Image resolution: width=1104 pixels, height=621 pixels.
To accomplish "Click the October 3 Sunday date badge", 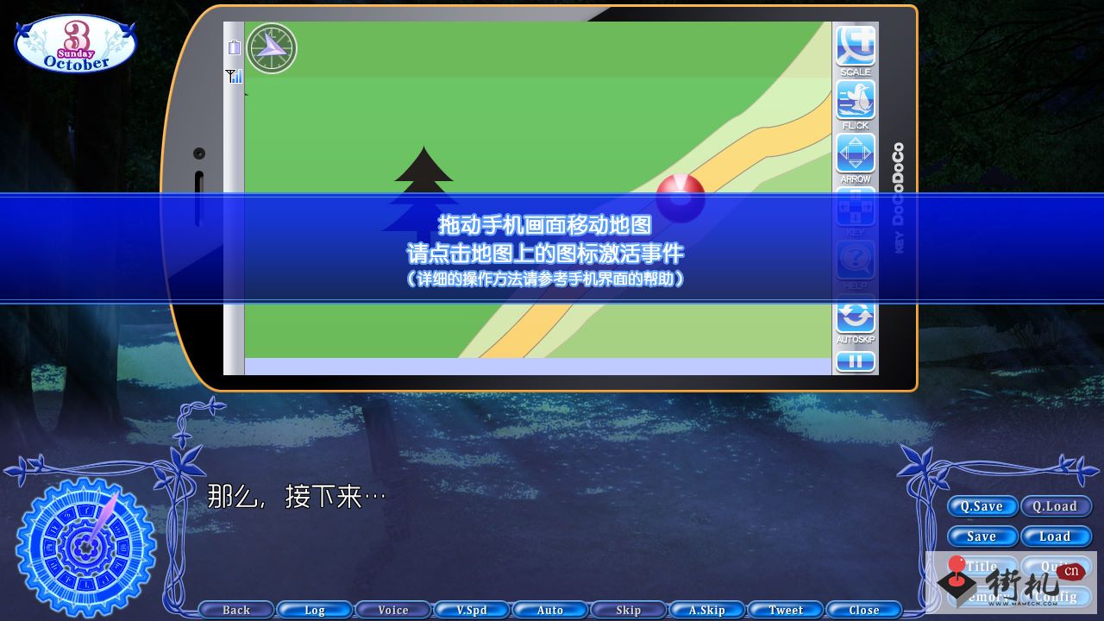I will click(x=76, y=43).
